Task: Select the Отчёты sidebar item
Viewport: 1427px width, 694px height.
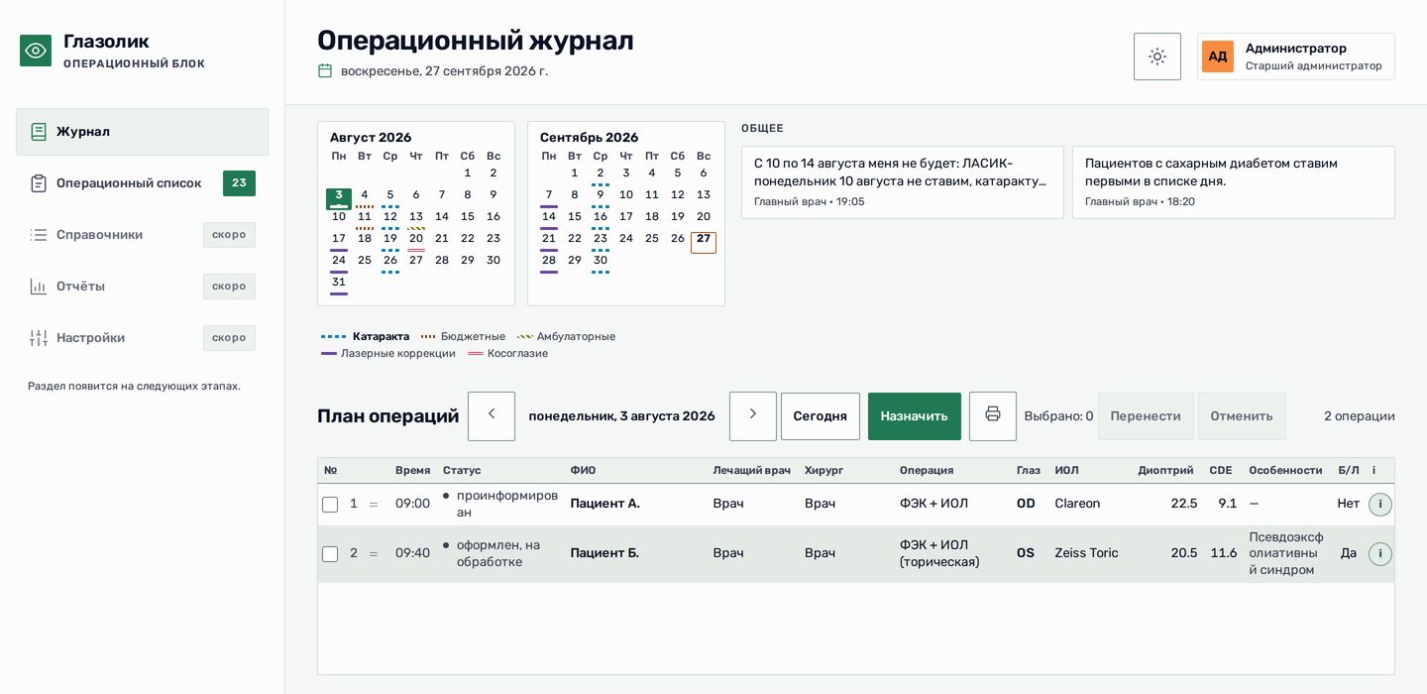Action: coord(142,287)
